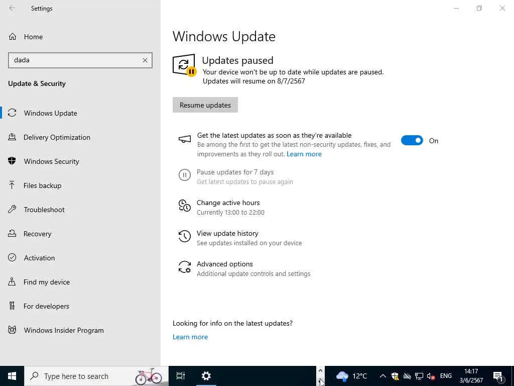Click 'Currently 13:00 to 22:00' text
The image size is (514, 386).
(x=230, y=213)
